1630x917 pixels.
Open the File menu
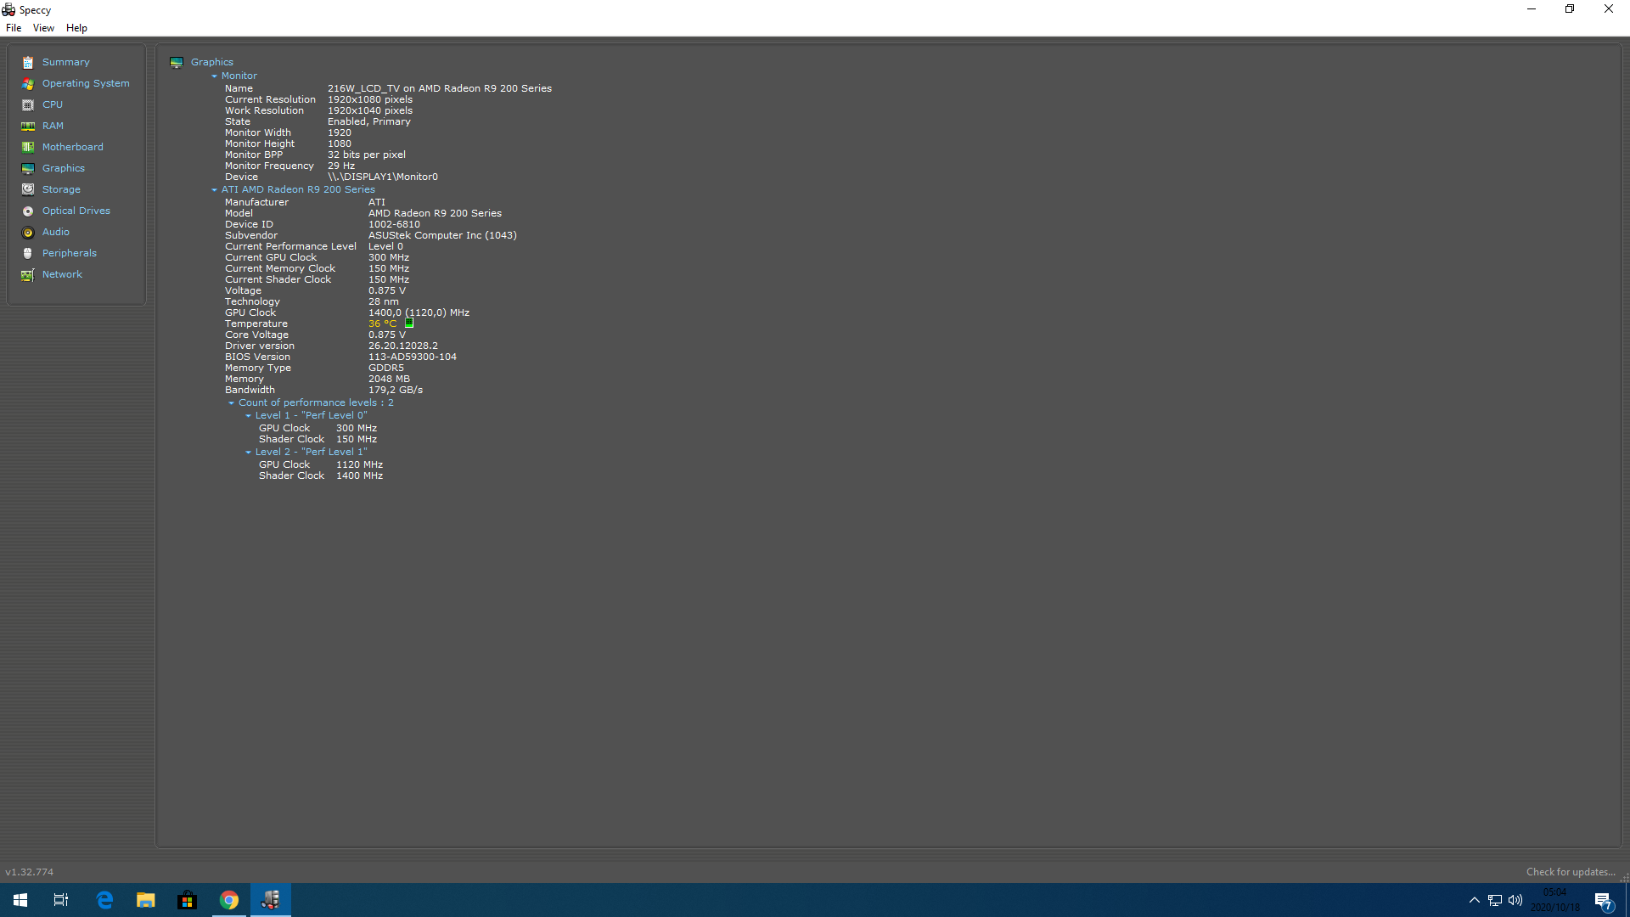[x=14, y=28]
